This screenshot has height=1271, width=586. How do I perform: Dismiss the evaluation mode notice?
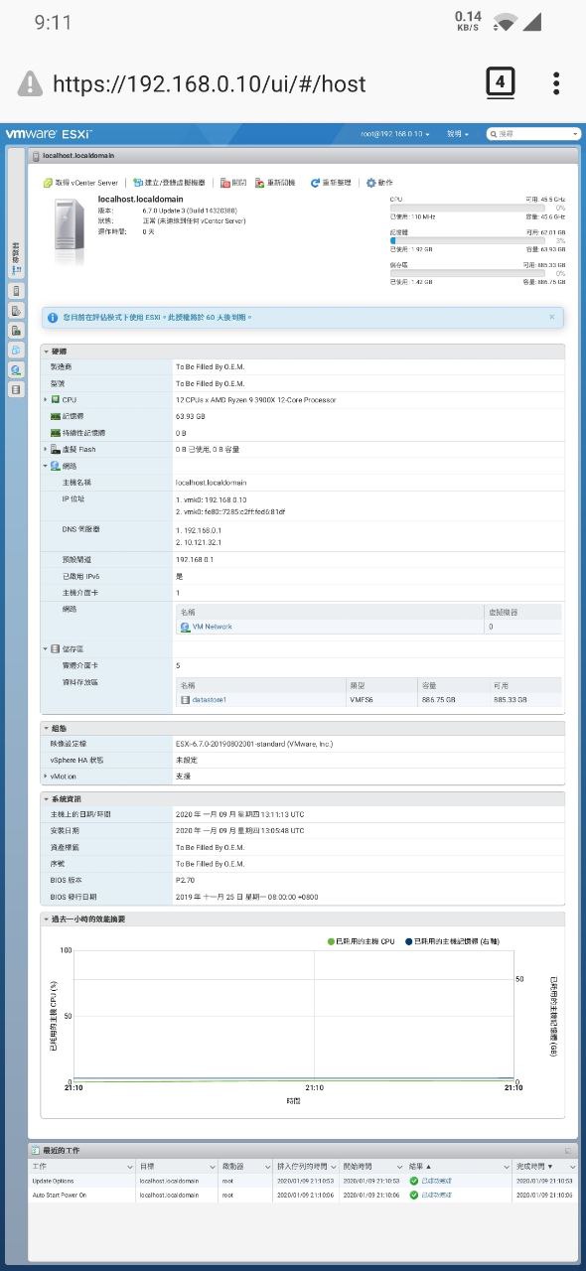(x=552, y=317)
